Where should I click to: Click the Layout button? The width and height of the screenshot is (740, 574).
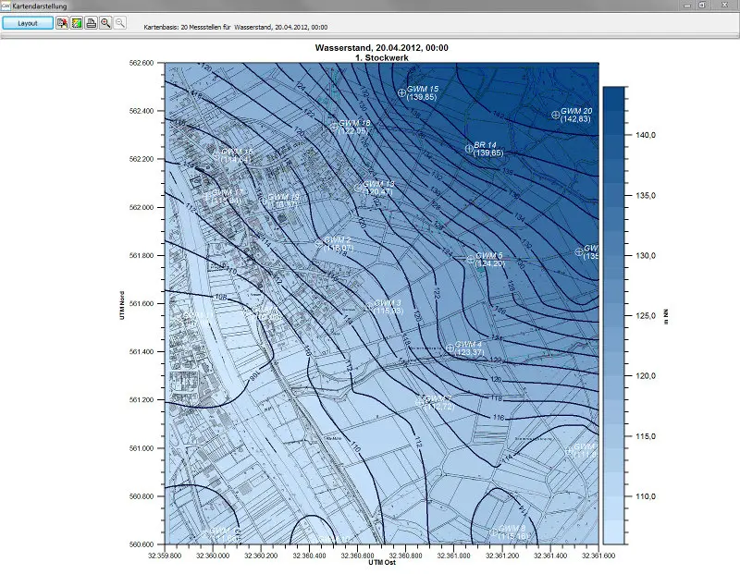tap(28, 23)
